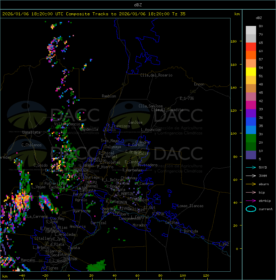Click the 'Clla.del_Rosario' map label

tap(156, 75)
